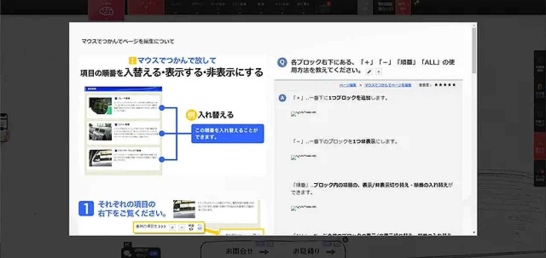Screen dimensions: 546x258
Task: Click the blue A answer icon
Action: point(282,98)
